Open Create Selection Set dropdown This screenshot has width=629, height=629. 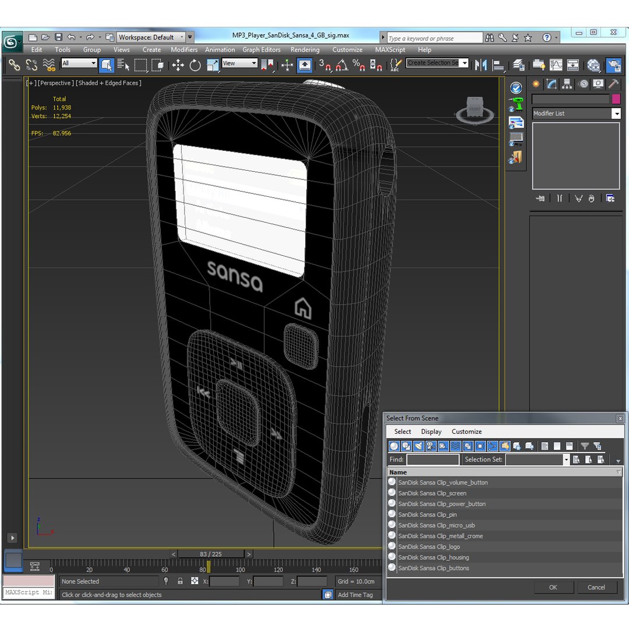[465, 63]
